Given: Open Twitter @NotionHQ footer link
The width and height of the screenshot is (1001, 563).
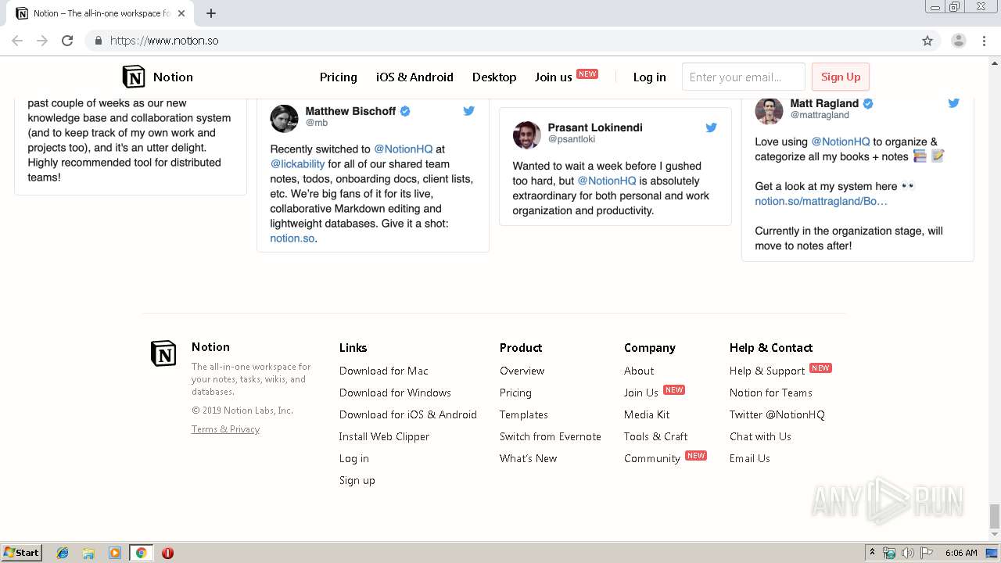Looking at the screenshot, I should (777, 414).
